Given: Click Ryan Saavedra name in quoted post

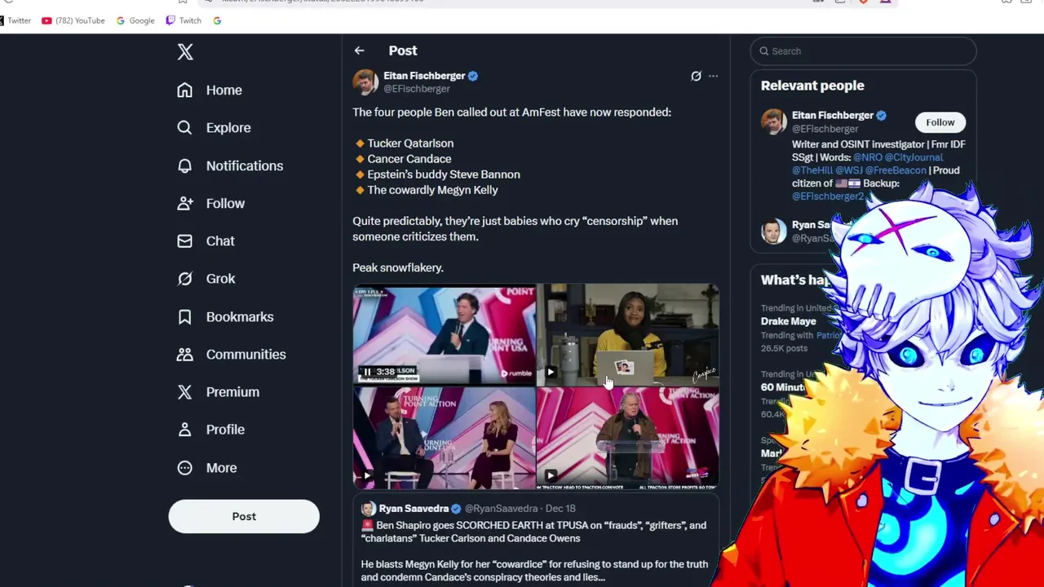Looking at the screenshot, I should (x=414, y=509).
